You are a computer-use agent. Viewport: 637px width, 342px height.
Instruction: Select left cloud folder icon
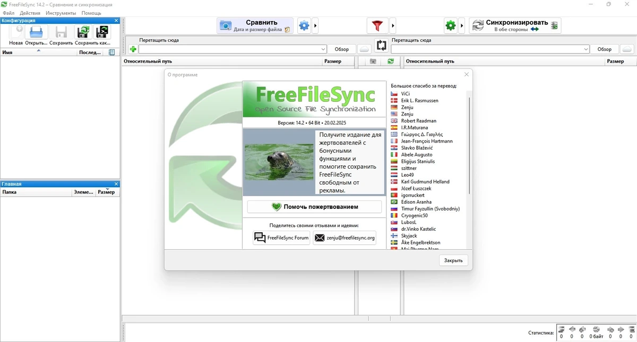coord(364,49)
